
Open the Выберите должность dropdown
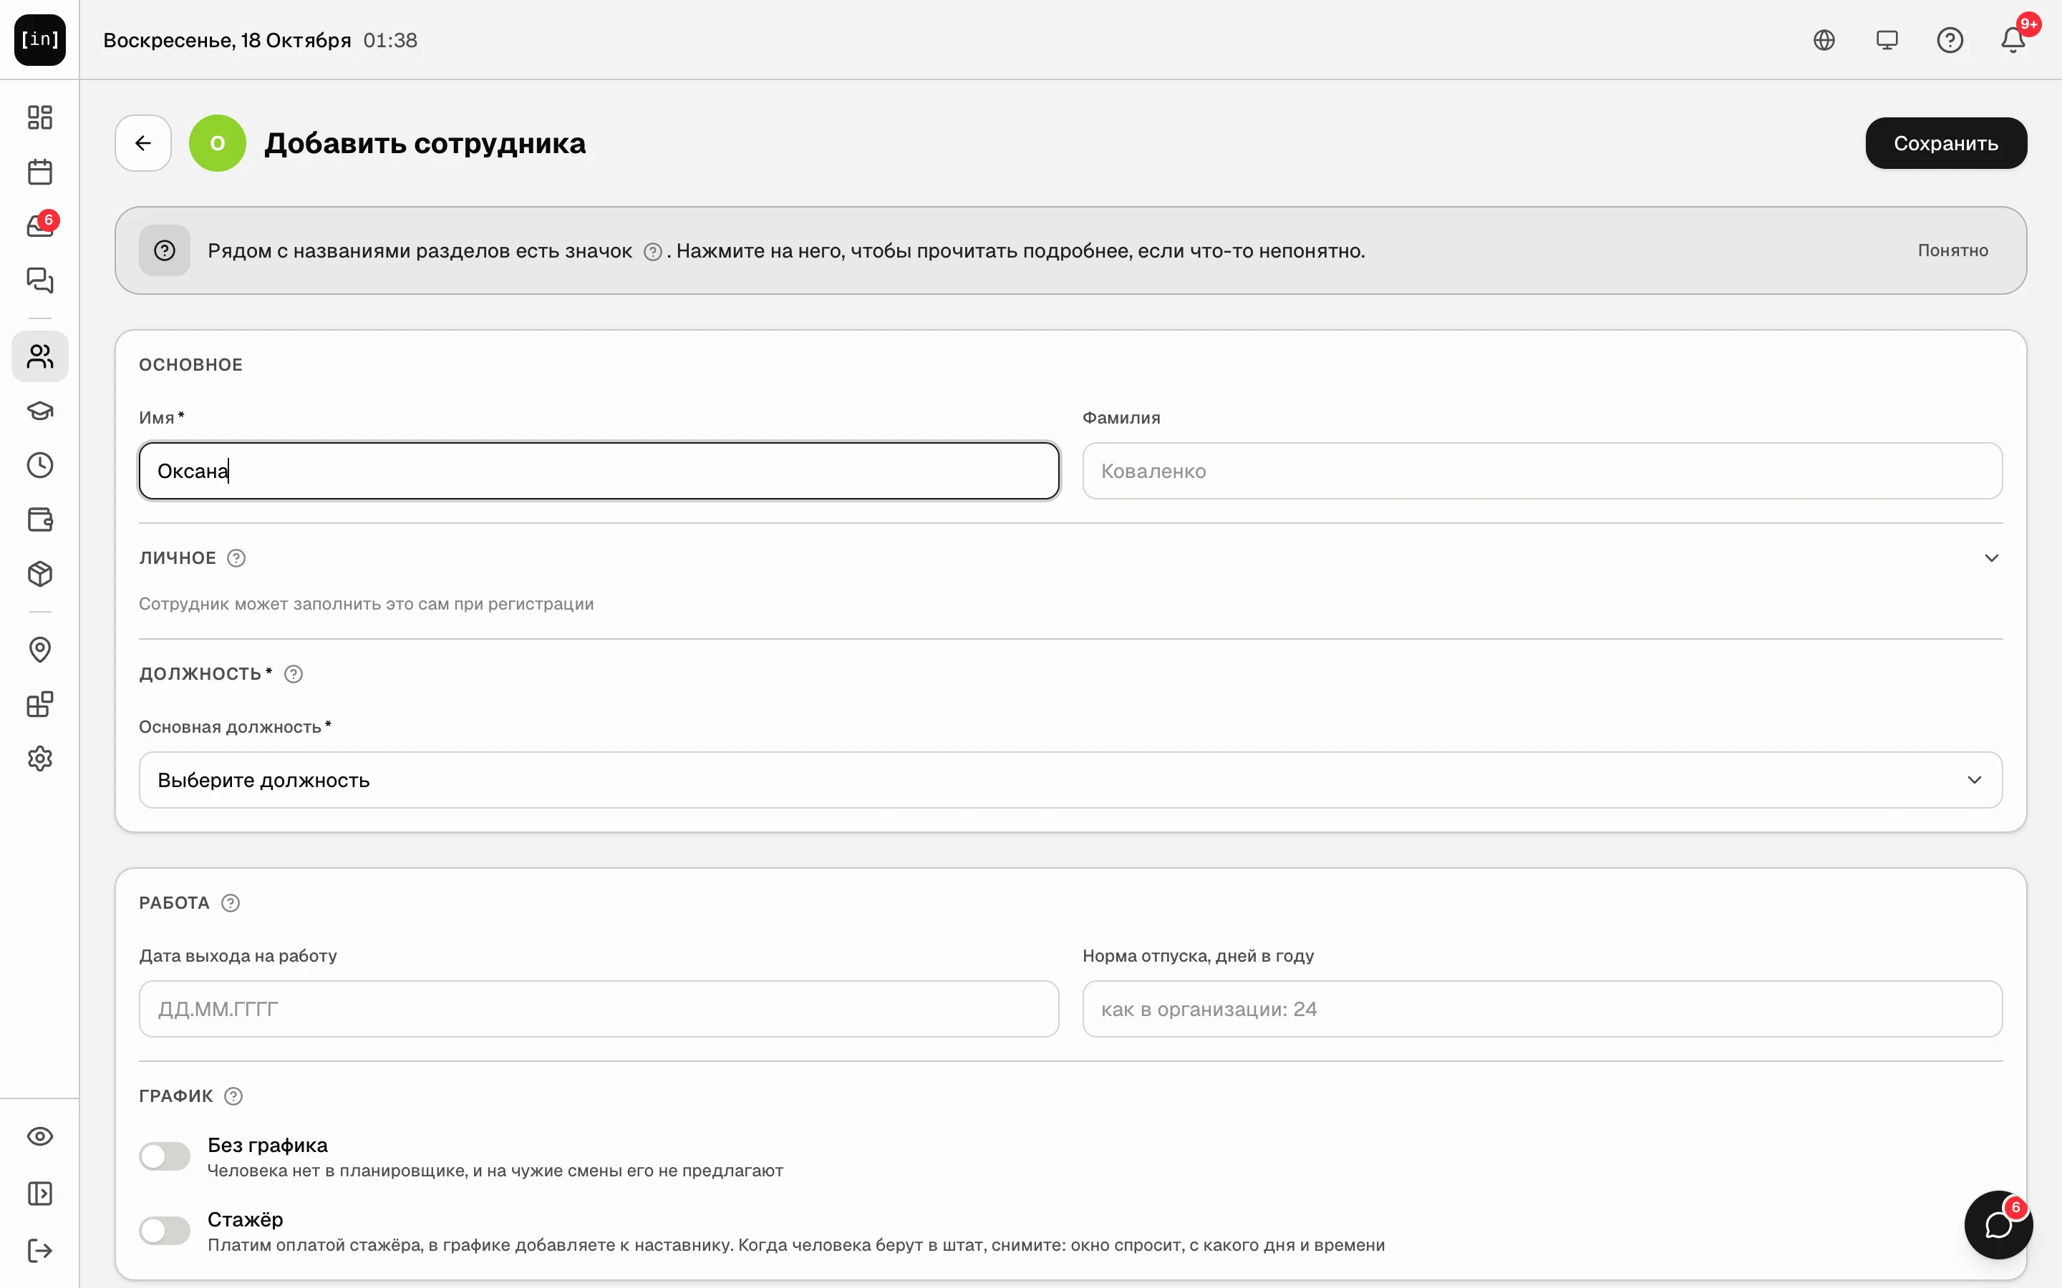pos(1070,780)
